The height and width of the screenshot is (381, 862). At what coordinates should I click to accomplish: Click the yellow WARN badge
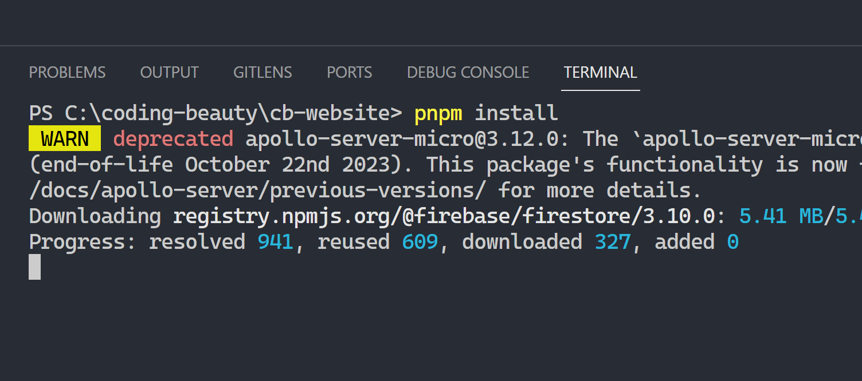[x=65, y=138]
